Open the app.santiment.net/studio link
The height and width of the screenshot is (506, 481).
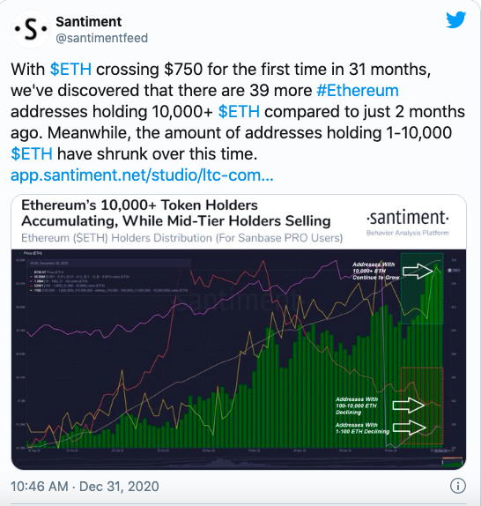(142, 175)
